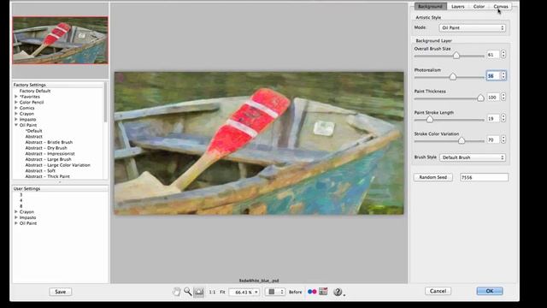Screen dimensions: 547x308
Task: Select the Abstract – Thick Paint preset
Action: [48, 176]
